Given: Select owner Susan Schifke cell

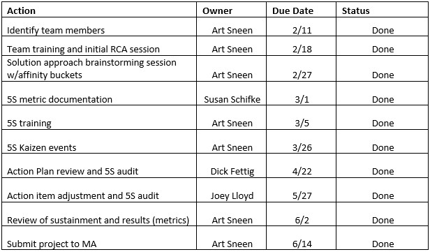Looking at the screenshot, I should click(x=232, y=94).
